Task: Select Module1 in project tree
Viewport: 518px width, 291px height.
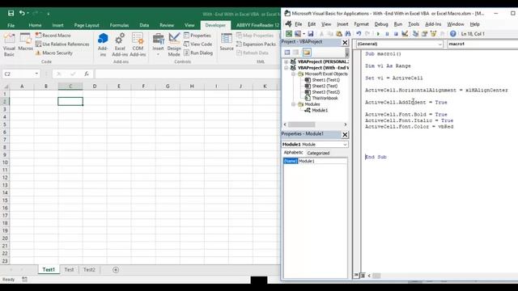Action: tap(320, 110)
